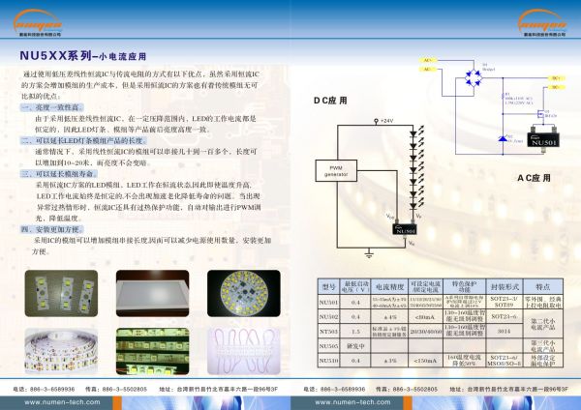The height and width of the screenshot is (410, 581).
Task: Select heading 二、可以延长LED灯条模组产品的长度
Action: (x=83, y=140)
